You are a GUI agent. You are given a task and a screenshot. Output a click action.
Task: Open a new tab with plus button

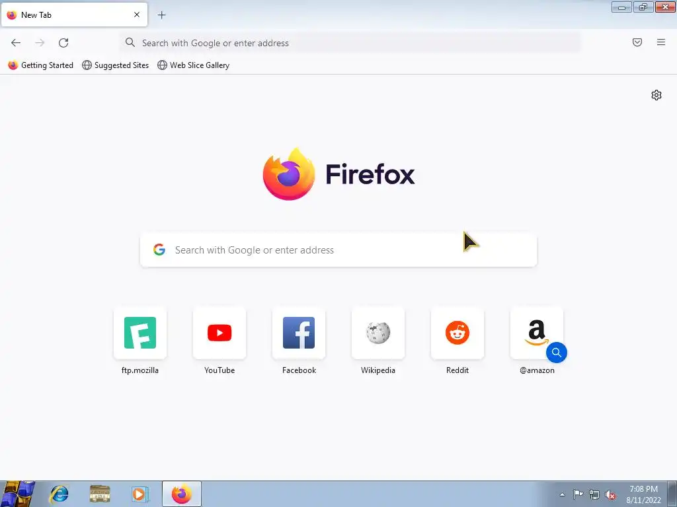coord(161,15)
